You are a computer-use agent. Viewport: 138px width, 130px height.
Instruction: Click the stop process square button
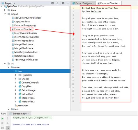2,123
